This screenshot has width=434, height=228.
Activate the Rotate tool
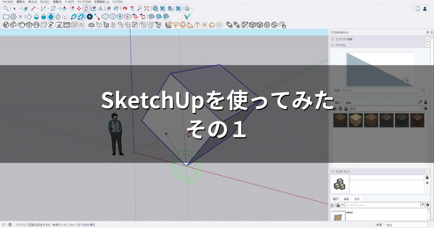pyautogui.click(x=86, y=8)
